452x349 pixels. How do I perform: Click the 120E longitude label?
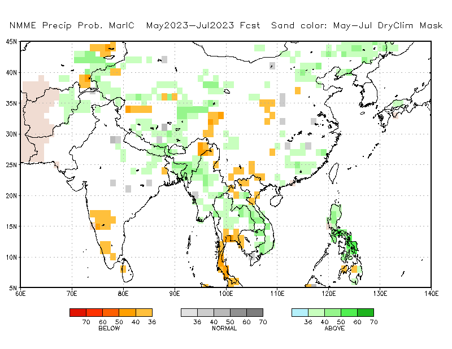[329, 294]
